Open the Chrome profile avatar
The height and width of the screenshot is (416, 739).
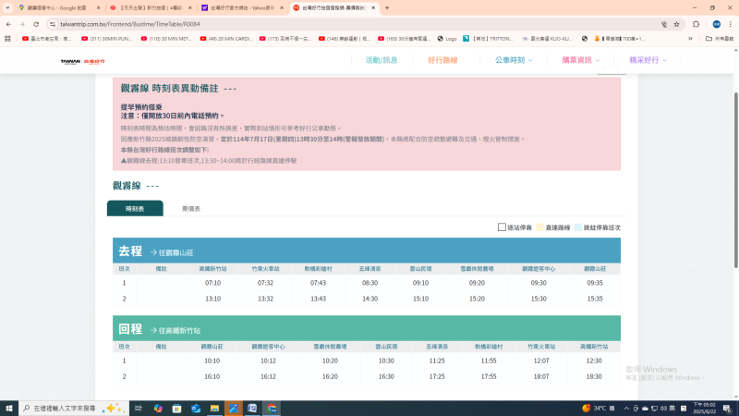pyautogui.click(x=717, y=24)
